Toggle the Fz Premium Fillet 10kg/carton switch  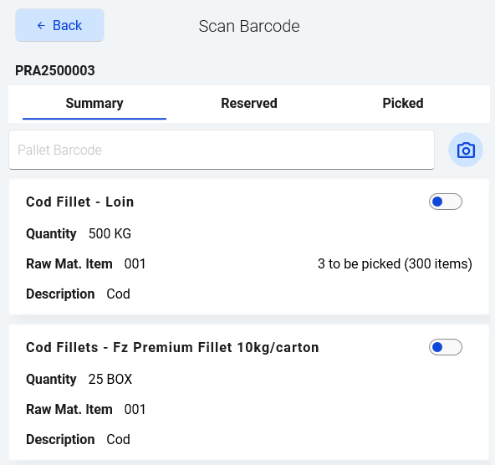click(x=445, y=347)
